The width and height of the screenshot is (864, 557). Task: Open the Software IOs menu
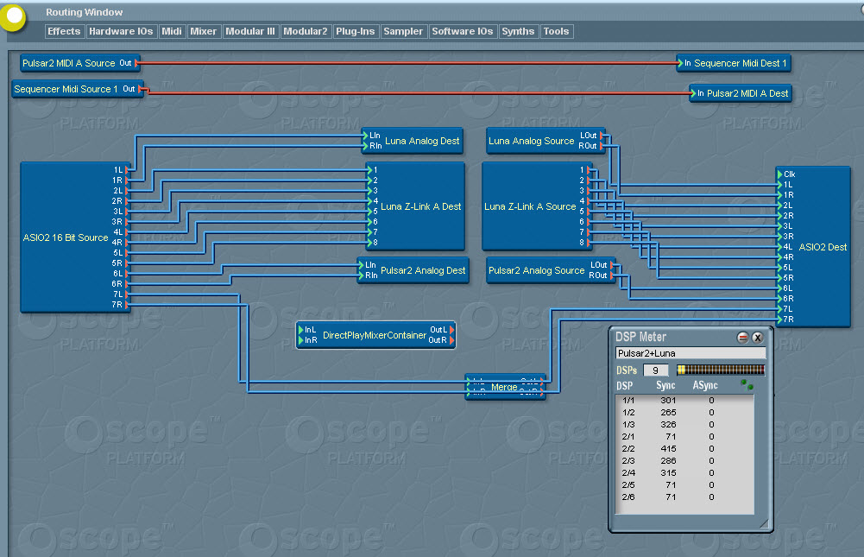463,31
